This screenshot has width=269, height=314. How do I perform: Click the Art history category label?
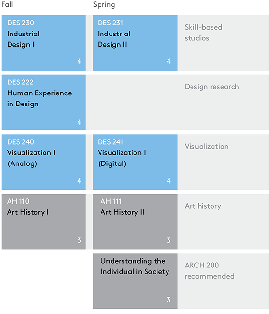tap(203, 206)
